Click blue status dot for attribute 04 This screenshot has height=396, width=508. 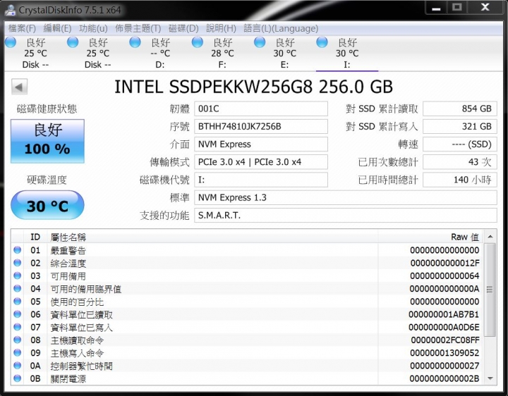click(x=18, y=288)
